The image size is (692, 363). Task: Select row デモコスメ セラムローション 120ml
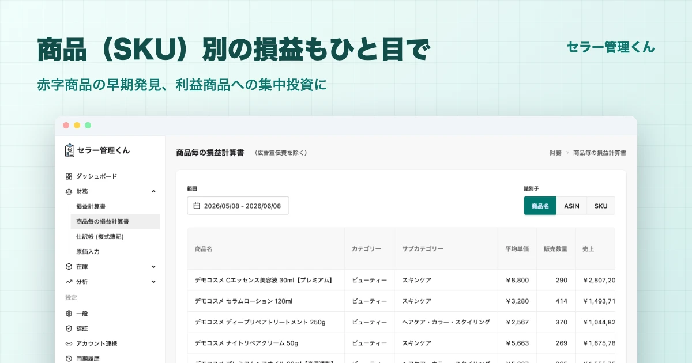coord(401,301)
